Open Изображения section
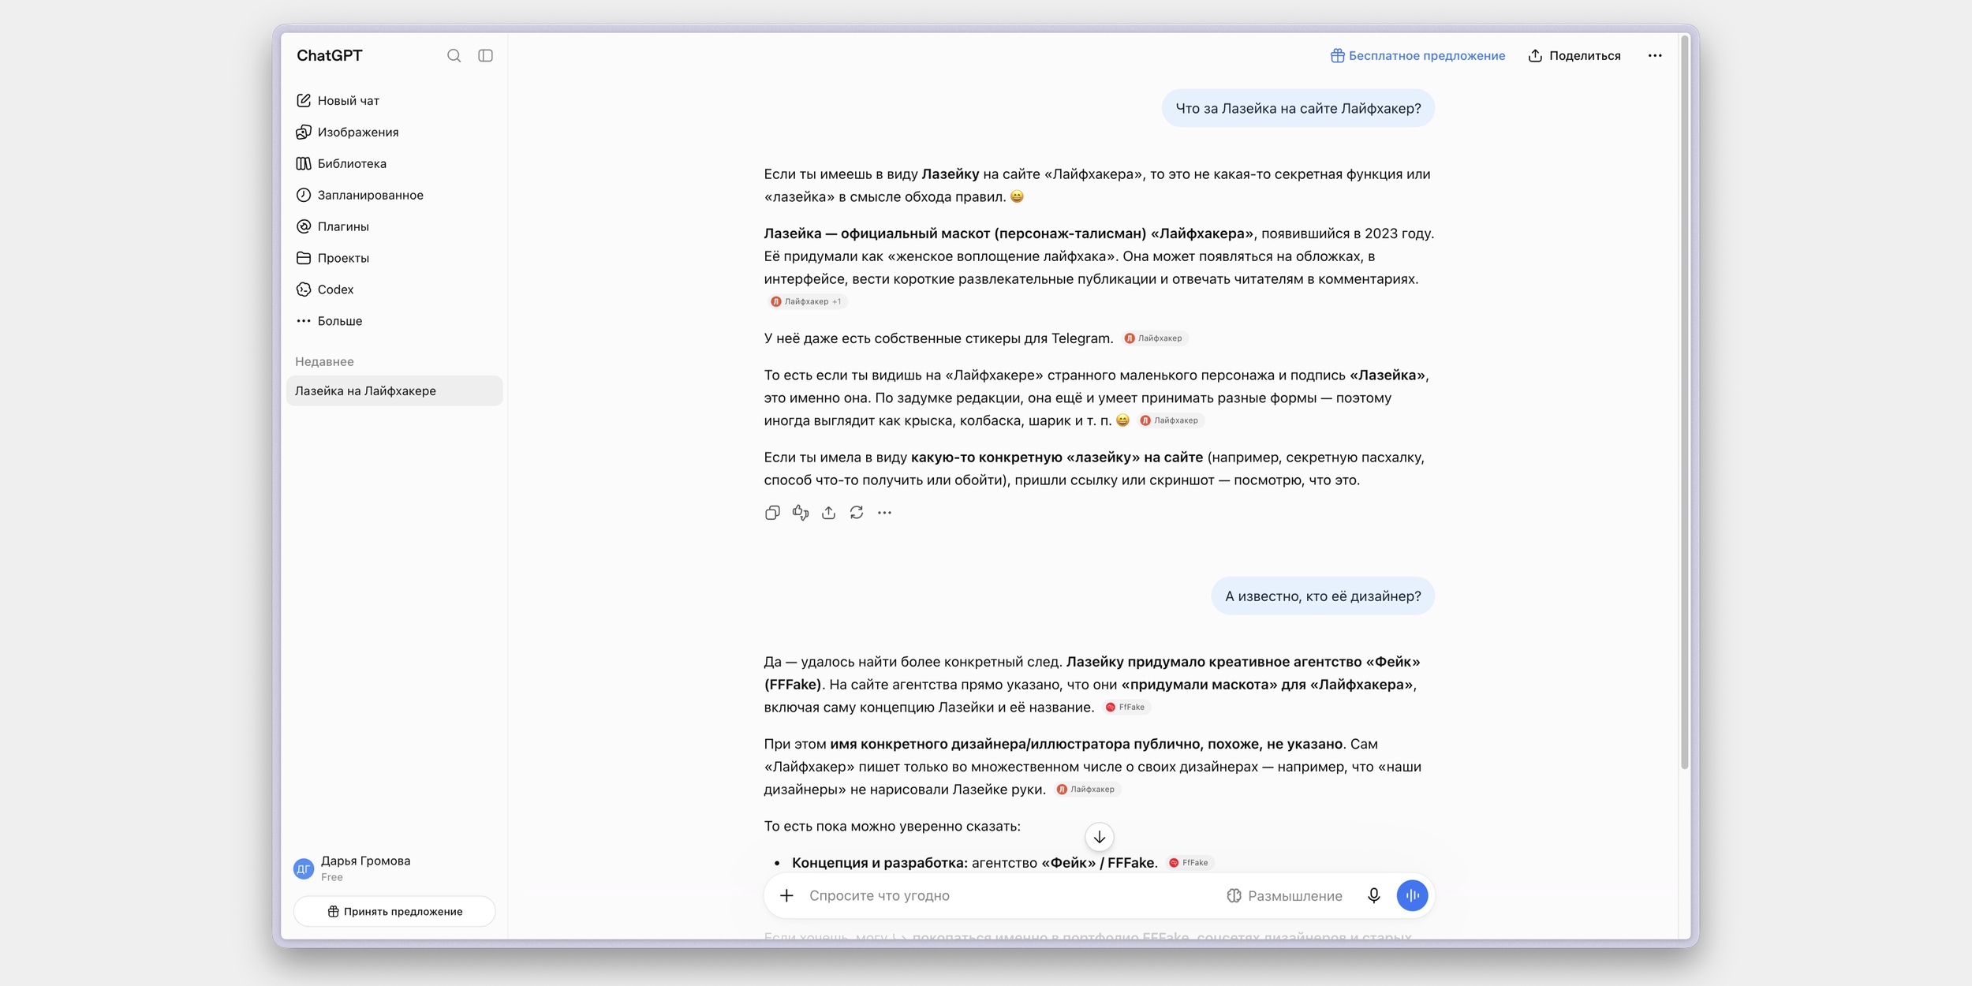 (394, 132)
